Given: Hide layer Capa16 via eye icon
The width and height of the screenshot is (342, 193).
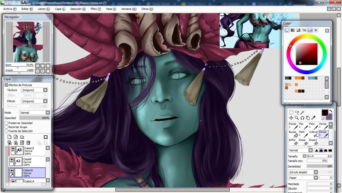Looking at the screenshot, I should click(x=11, y=171).
